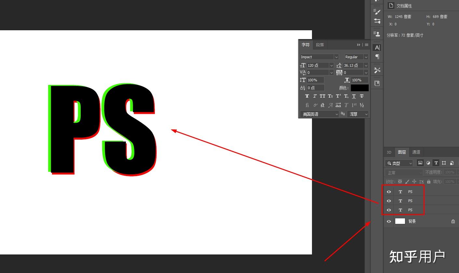Click the 文档属性 document icon
Viewport: 459px width, 273px height.
tap(391, 6)
